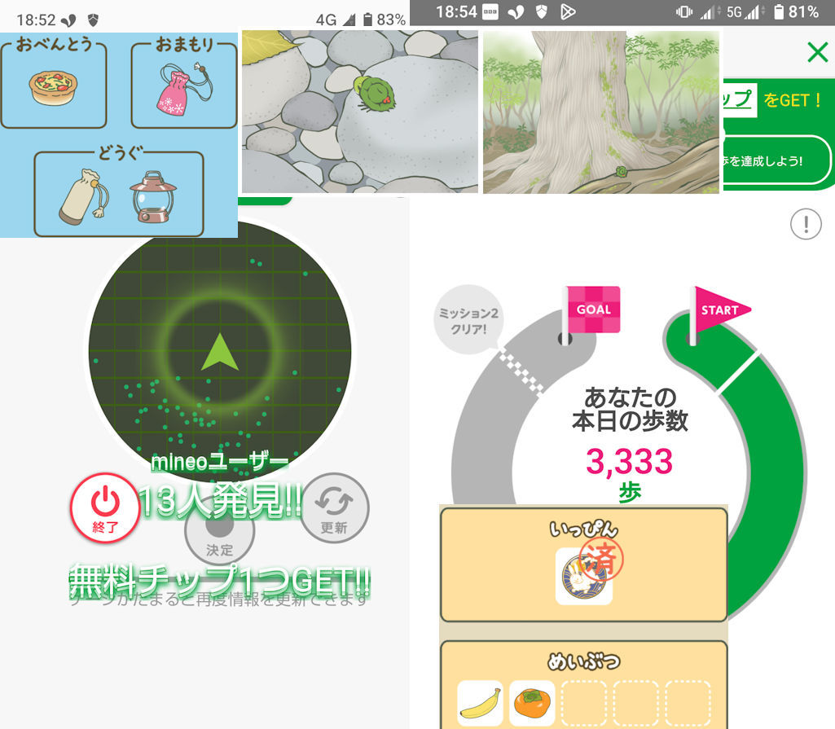Tap the めいぶつ heading

point(584,661)
